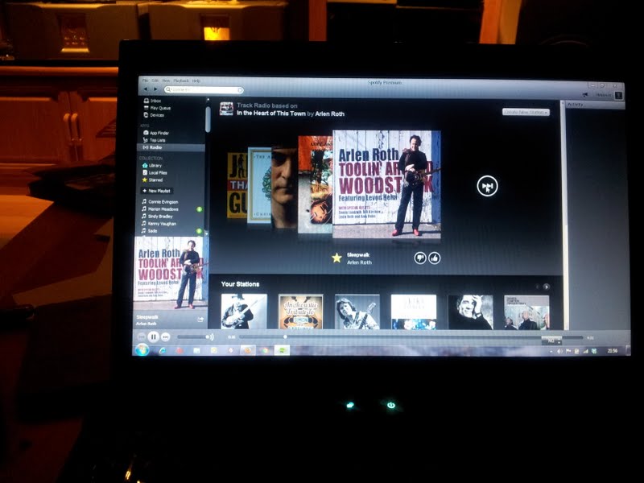Share the now playing track
This screenshot has width=644, height=483.
point(200,319)
